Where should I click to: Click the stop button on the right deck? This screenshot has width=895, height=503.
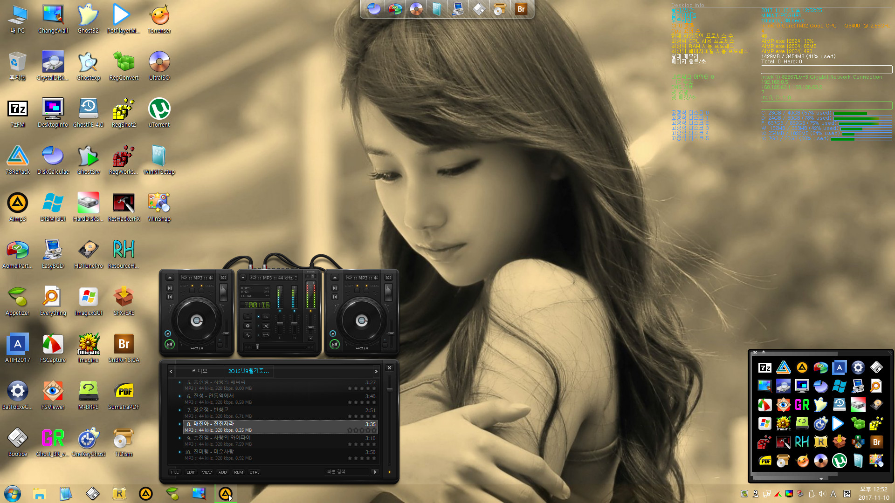[333, 333]
